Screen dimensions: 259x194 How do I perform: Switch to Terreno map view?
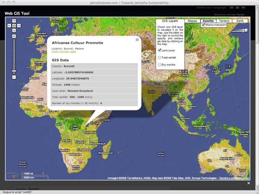224,21
